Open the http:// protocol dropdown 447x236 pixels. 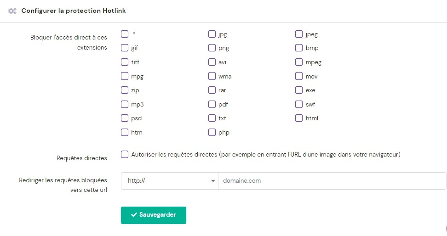(170, 181)
